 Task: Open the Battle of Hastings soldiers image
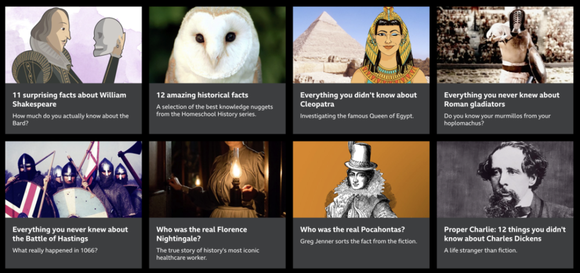pos(73,179)
